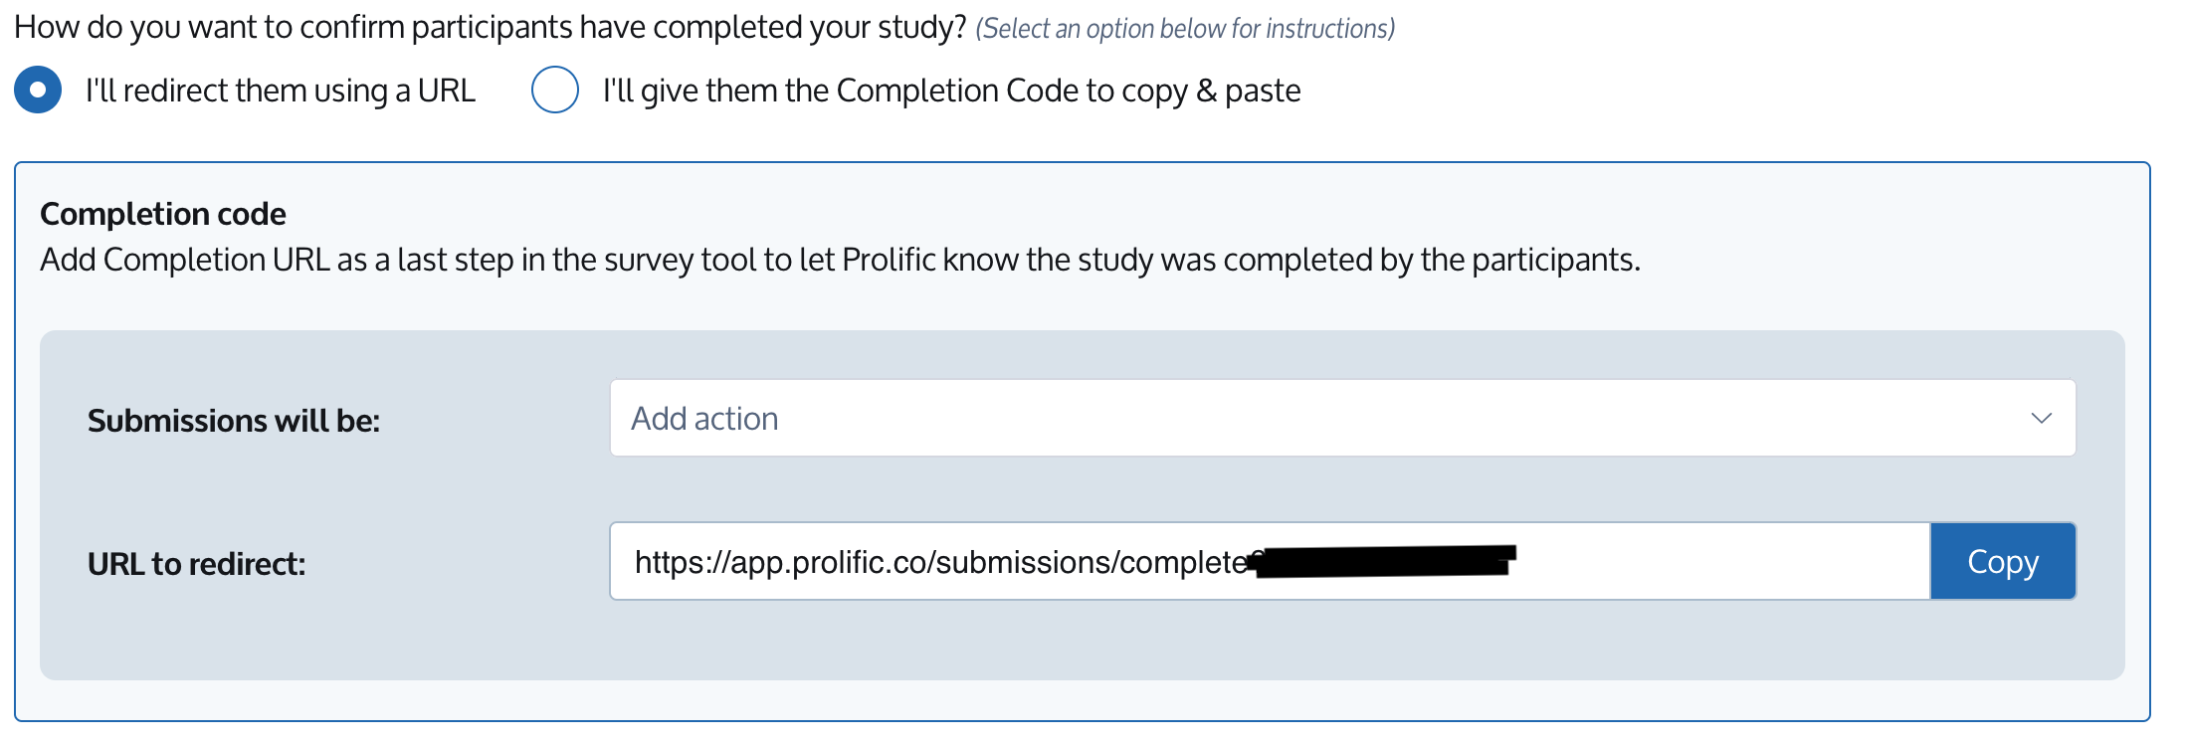Image resolution: width=2185 pixels, height=746 pixels.
Task: Click the blacked-out part of the URL
Action: click(x=1383, y=561)
